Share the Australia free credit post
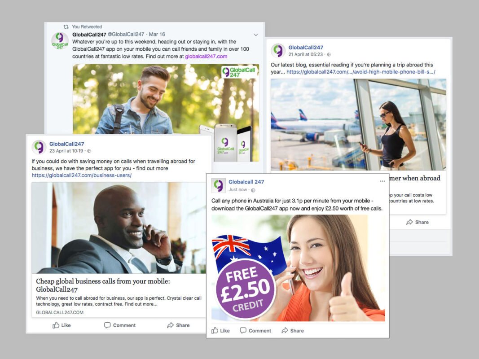479x359 pixels. (x=293, y=331)
